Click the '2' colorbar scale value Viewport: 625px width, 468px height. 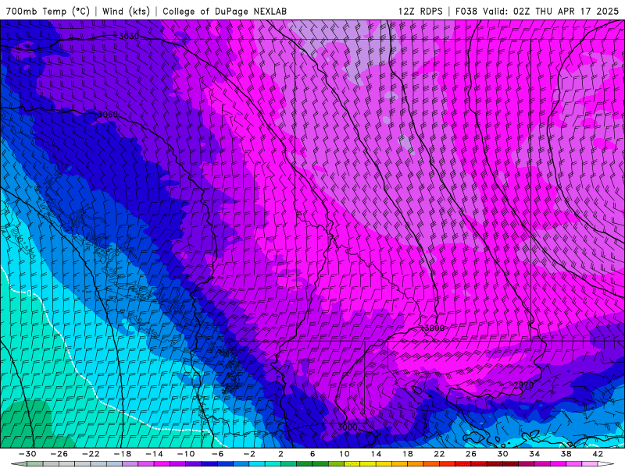[281, 454]
